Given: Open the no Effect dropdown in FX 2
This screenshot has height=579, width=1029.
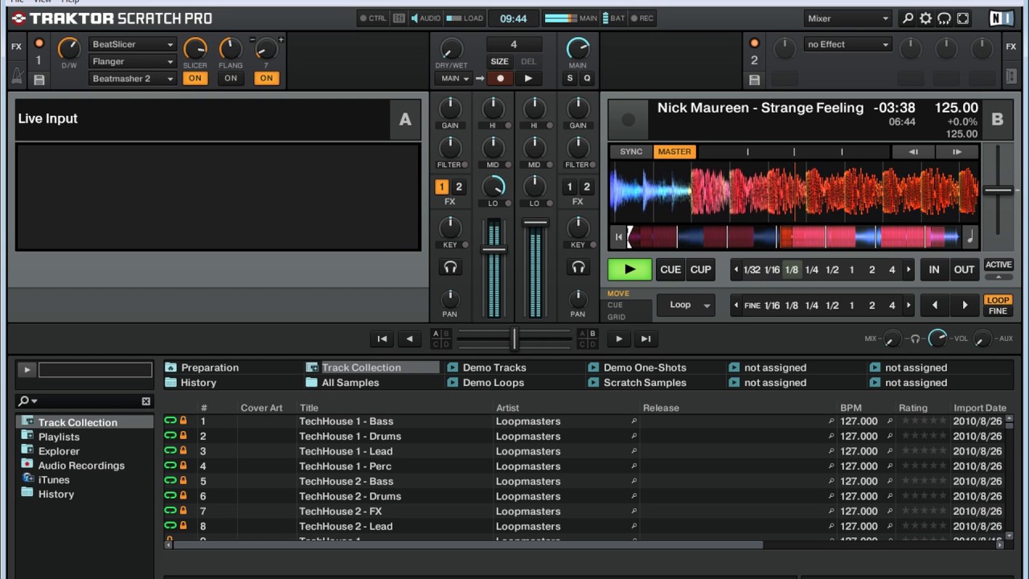Looking at the screenshot, I should coord(848,44).
